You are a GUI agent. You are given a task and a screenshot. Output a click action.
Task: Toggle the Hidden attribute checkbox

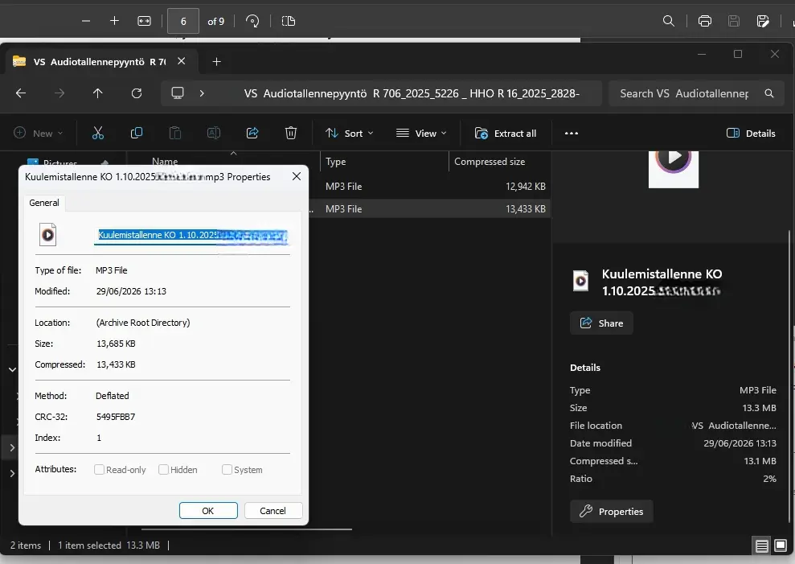click(163, 470)
